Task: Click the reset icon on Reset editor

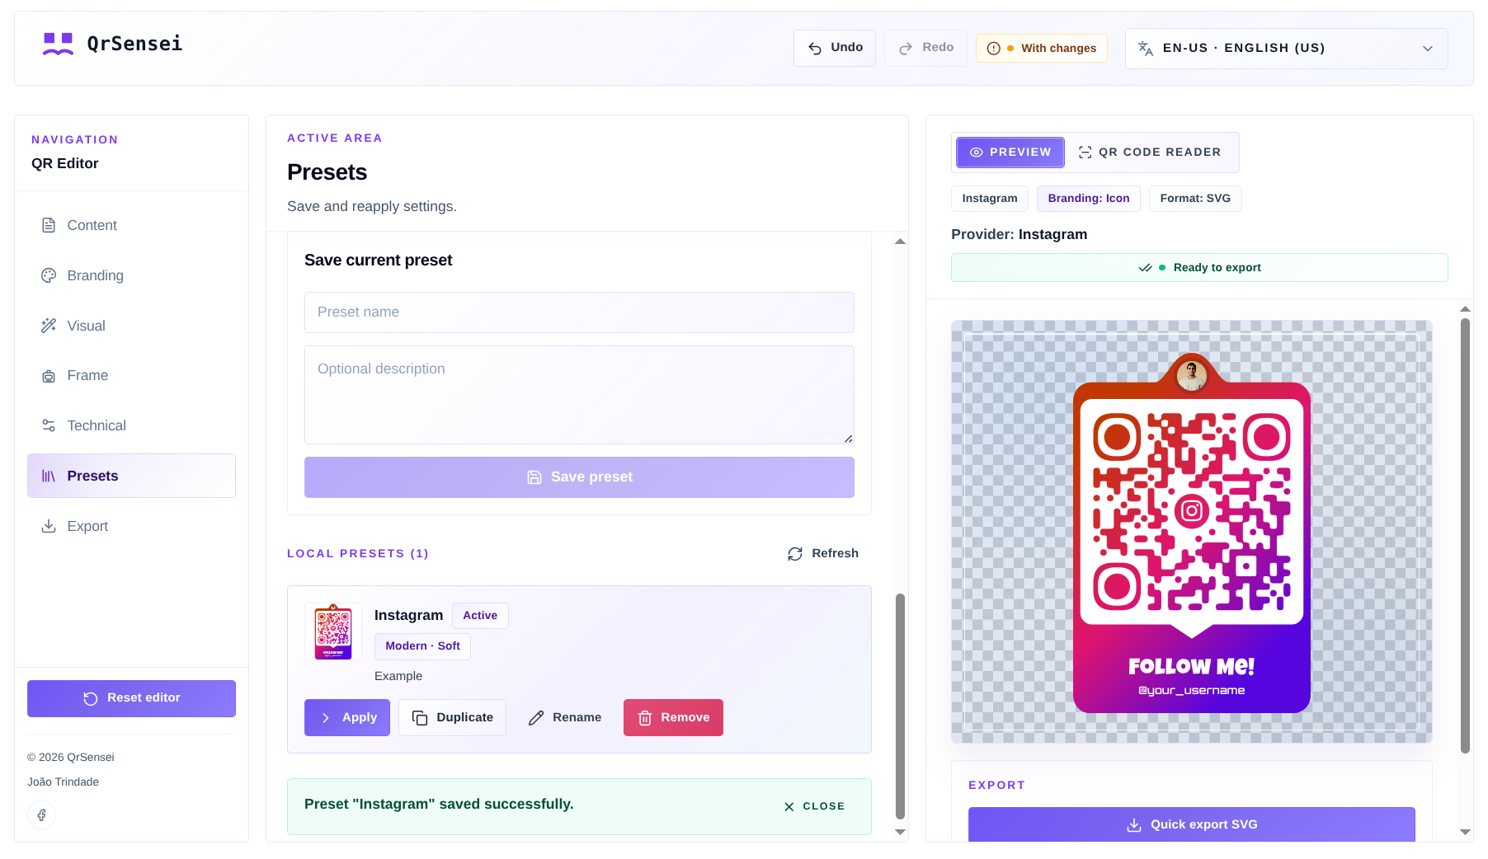Action: tap(91, 698)
